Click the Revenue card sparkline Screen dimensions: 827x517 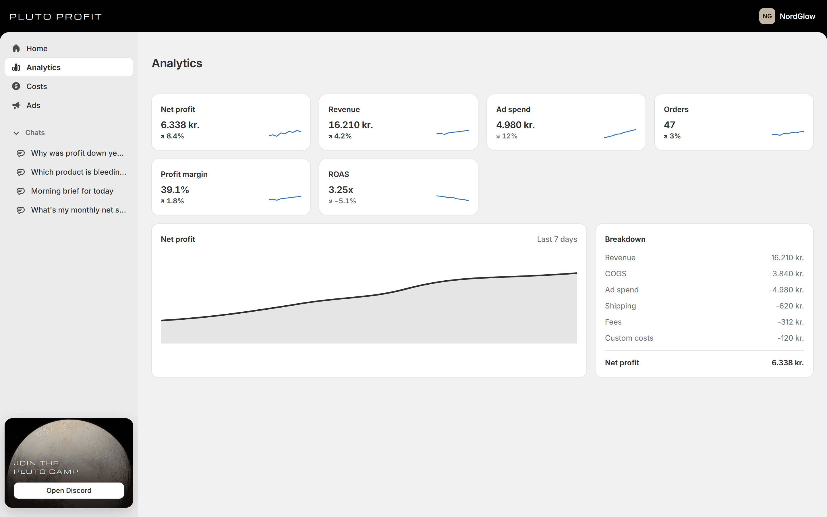click(453, 132)
